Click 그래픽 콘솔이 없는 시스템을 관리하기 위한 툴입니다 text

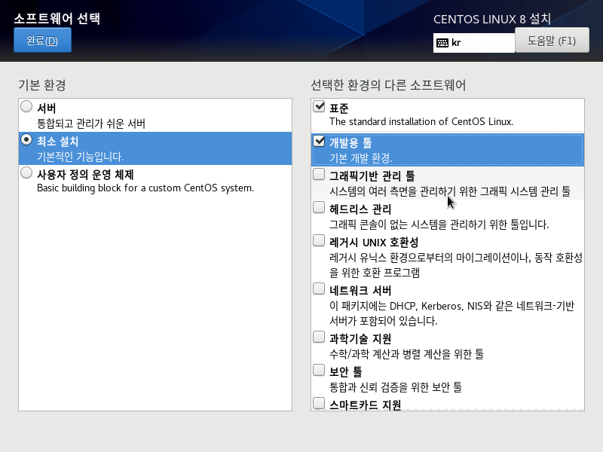point(439,224)
